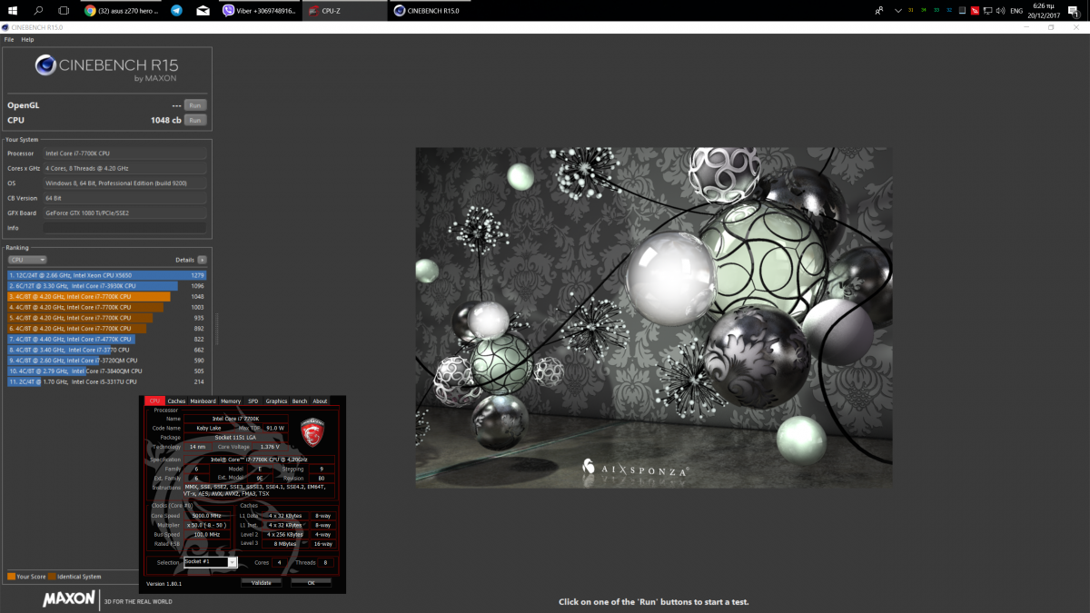Open the CPU ranking type dropdown
This screenshot has width=1090, height=613.
point(27,260)
